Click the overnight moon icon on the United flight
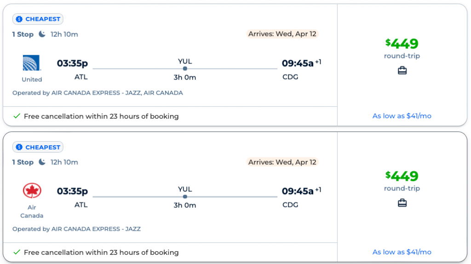This screenshot has width=471, height=264. 42,34
